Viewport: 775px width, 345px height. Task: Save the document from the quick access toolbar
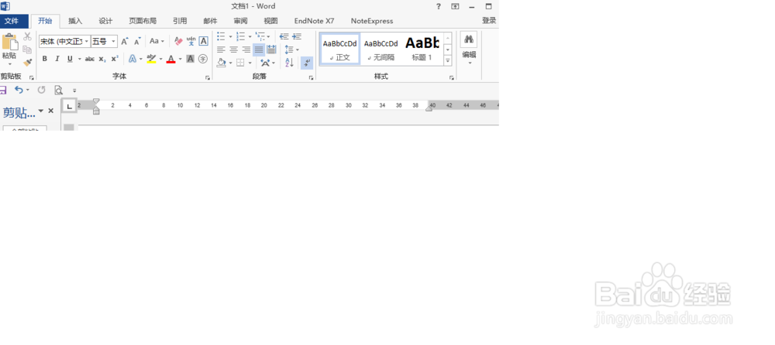point(2,90)
